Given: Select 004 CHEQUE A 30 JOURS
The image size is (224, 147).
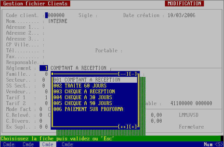Looking at the screenshot, I should coord(82,98).
